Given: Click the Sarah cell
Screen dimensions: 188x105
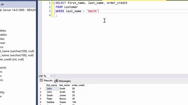Looking at the screenshot, I should pos(52,95).
